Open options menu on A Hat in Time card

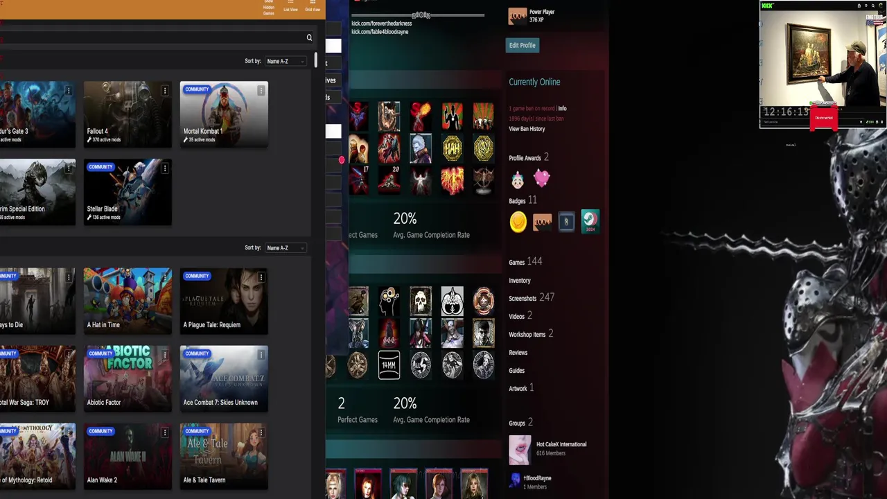pos(164,277)
